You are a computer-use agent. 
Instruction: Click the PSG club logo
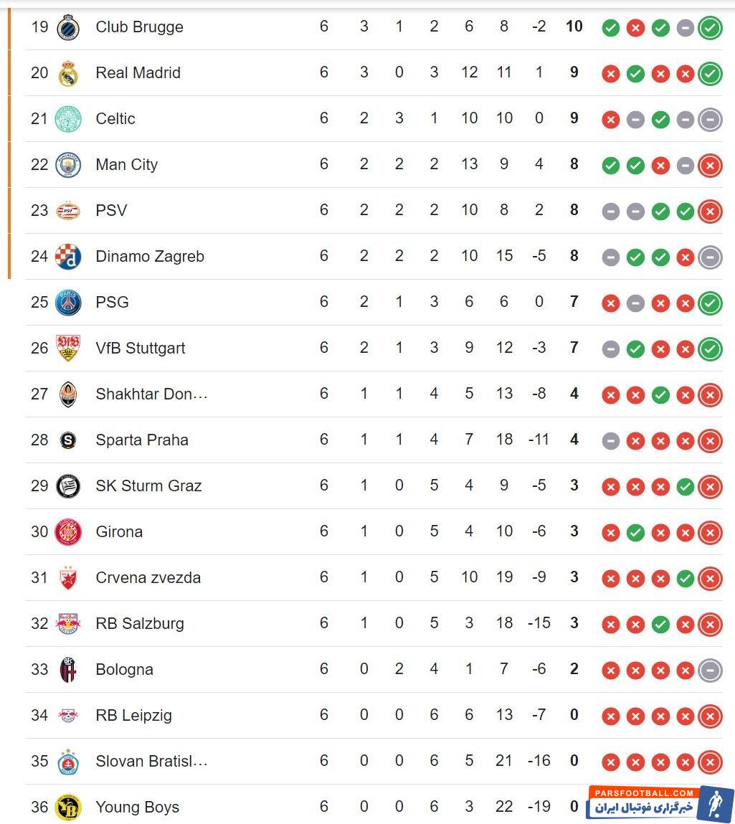pos(68,303)
